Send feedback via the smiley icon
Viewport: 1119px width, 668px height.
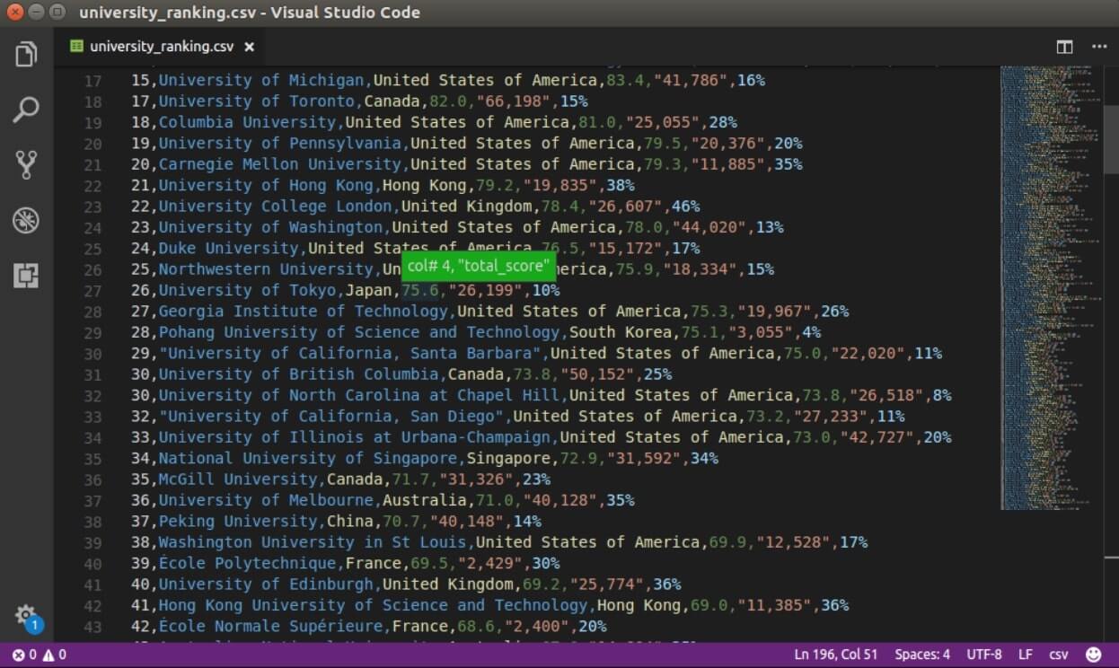1093,655
